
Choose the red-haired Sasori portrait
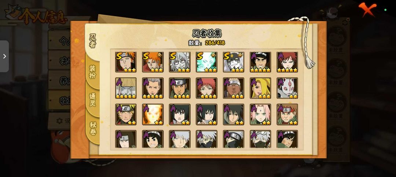click(x=206, y=88)
